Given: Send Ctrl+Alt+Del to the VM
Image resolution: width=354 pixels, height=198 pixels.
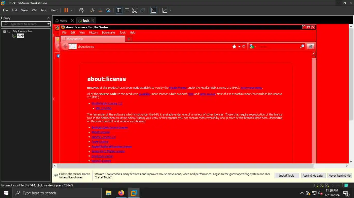Looking at the screenshot, I should (x=81, y=10).
